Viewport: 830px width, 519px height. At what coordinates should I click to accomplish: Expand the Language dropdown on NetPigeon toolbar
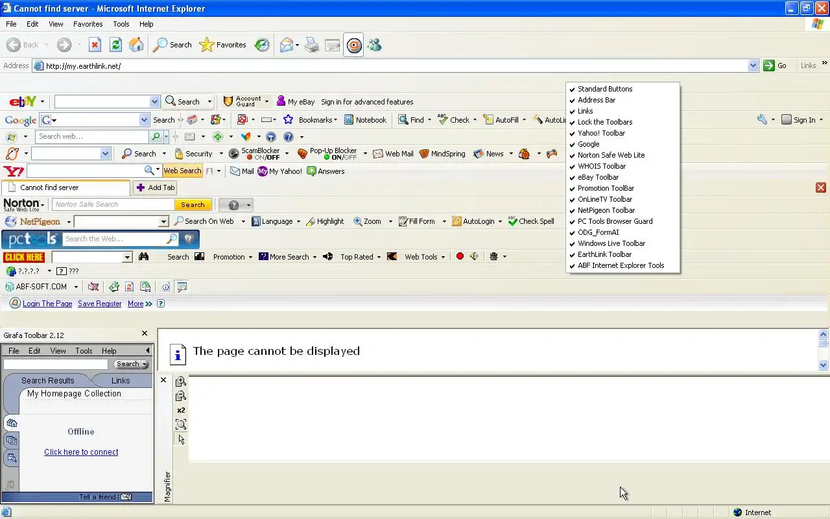pyautogui.click(x=298, y=221)
